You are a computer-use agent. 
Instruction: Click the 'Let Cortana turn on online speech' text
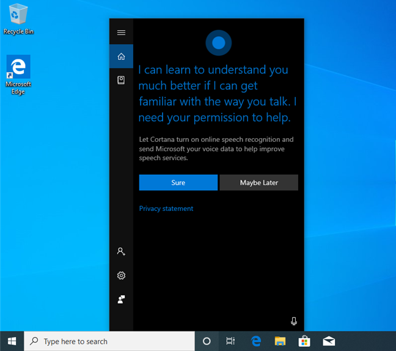(216, 149)
